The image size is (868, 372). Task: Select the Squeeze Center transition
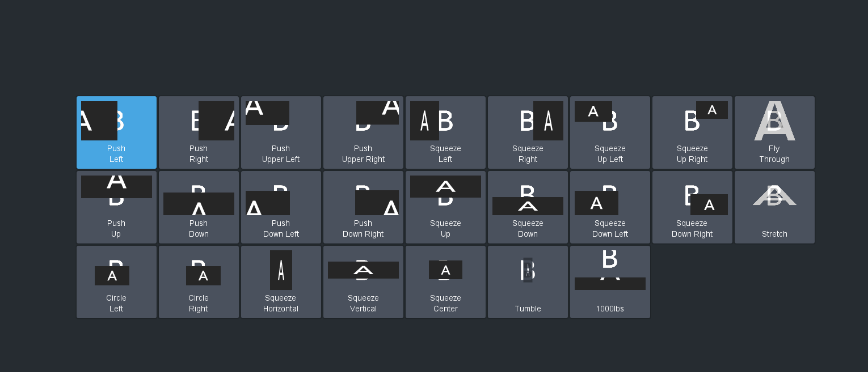[445, 282]
